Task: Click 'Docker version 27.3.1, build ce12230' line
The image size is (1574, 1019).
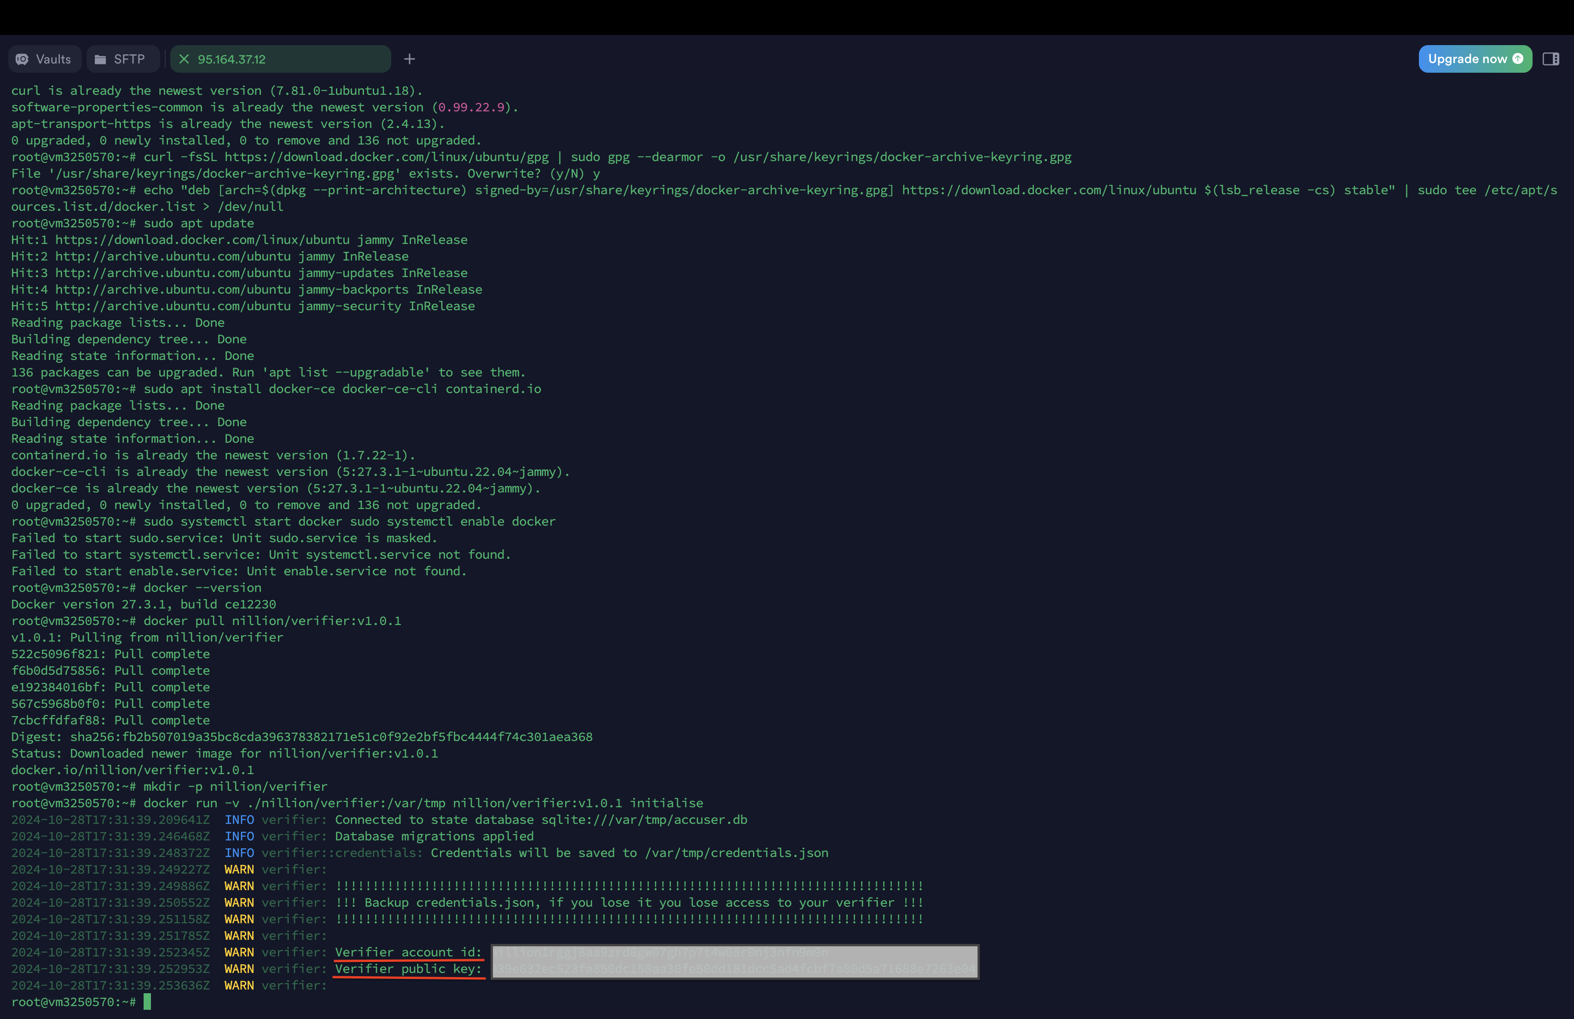Action: (144, 604)
